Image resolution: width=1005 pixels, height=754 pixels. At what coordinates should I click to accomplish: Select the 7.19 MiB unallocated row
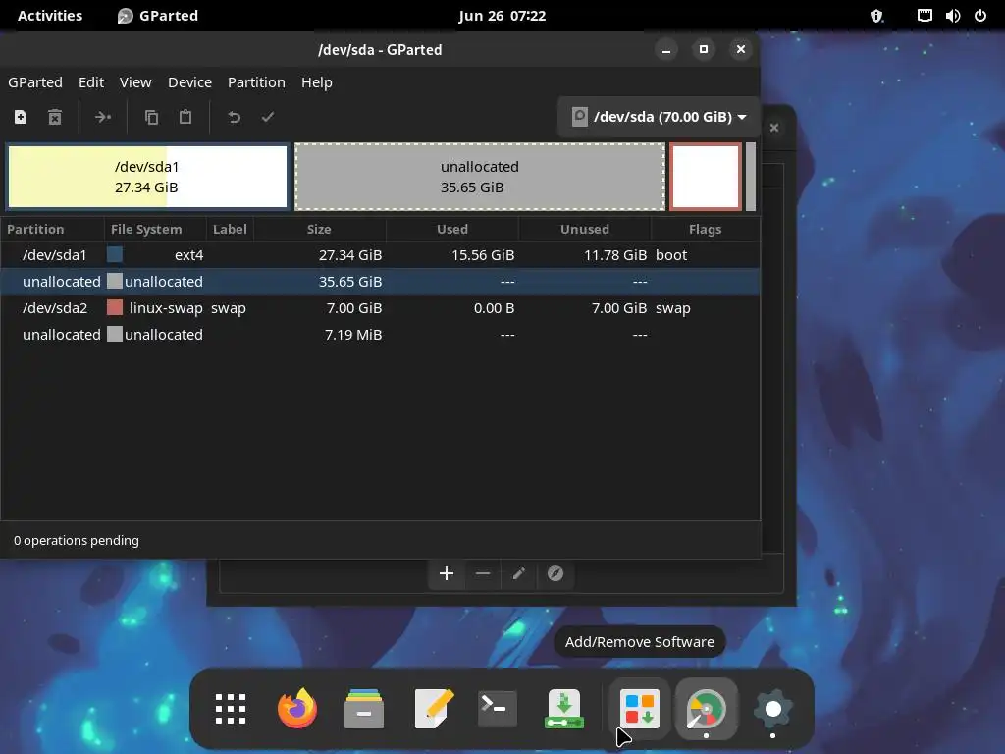(380, 334)
